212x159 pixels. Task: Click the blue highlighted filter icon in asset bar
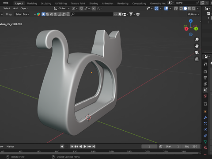(43, 14)
